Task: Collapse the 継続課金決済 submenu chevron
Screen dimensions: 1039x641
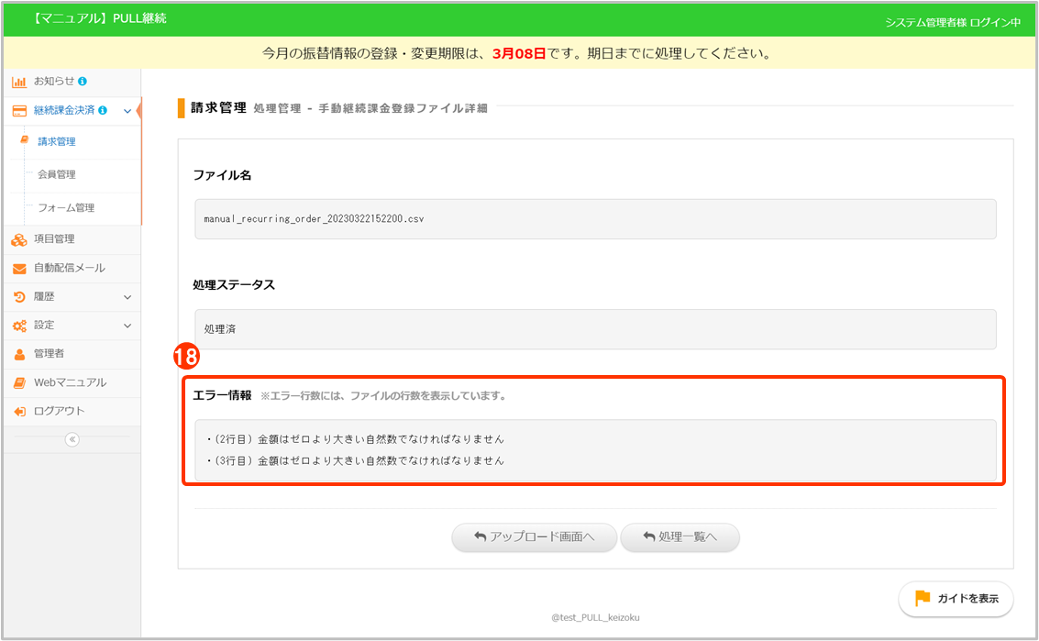Action: (x=127, y=111)
